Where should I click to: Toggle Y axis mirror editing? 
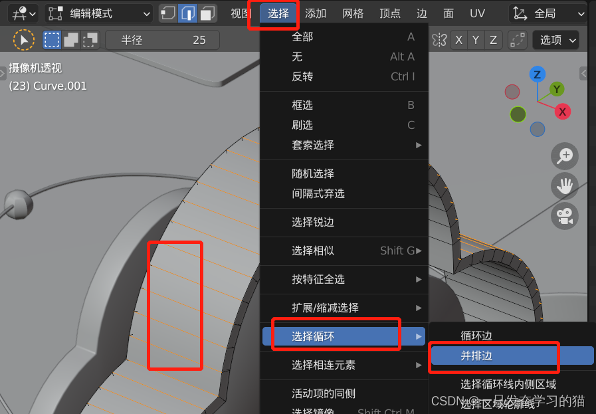(476, 40)
